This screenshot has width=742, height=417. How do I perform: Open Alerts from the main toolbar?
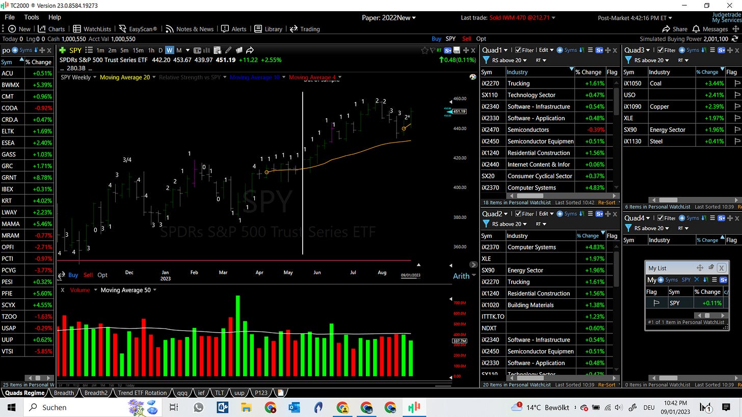point(234,29)
